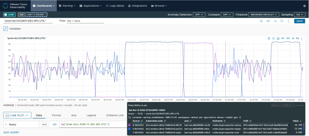
Task: Click the Variables edit pencil icon
Action: (x=6, y=29)
